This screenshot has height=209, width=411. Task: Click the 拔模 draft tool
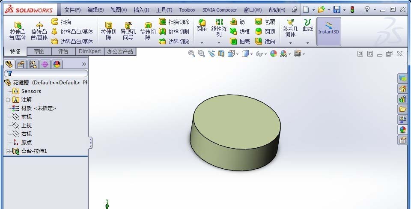240,32
